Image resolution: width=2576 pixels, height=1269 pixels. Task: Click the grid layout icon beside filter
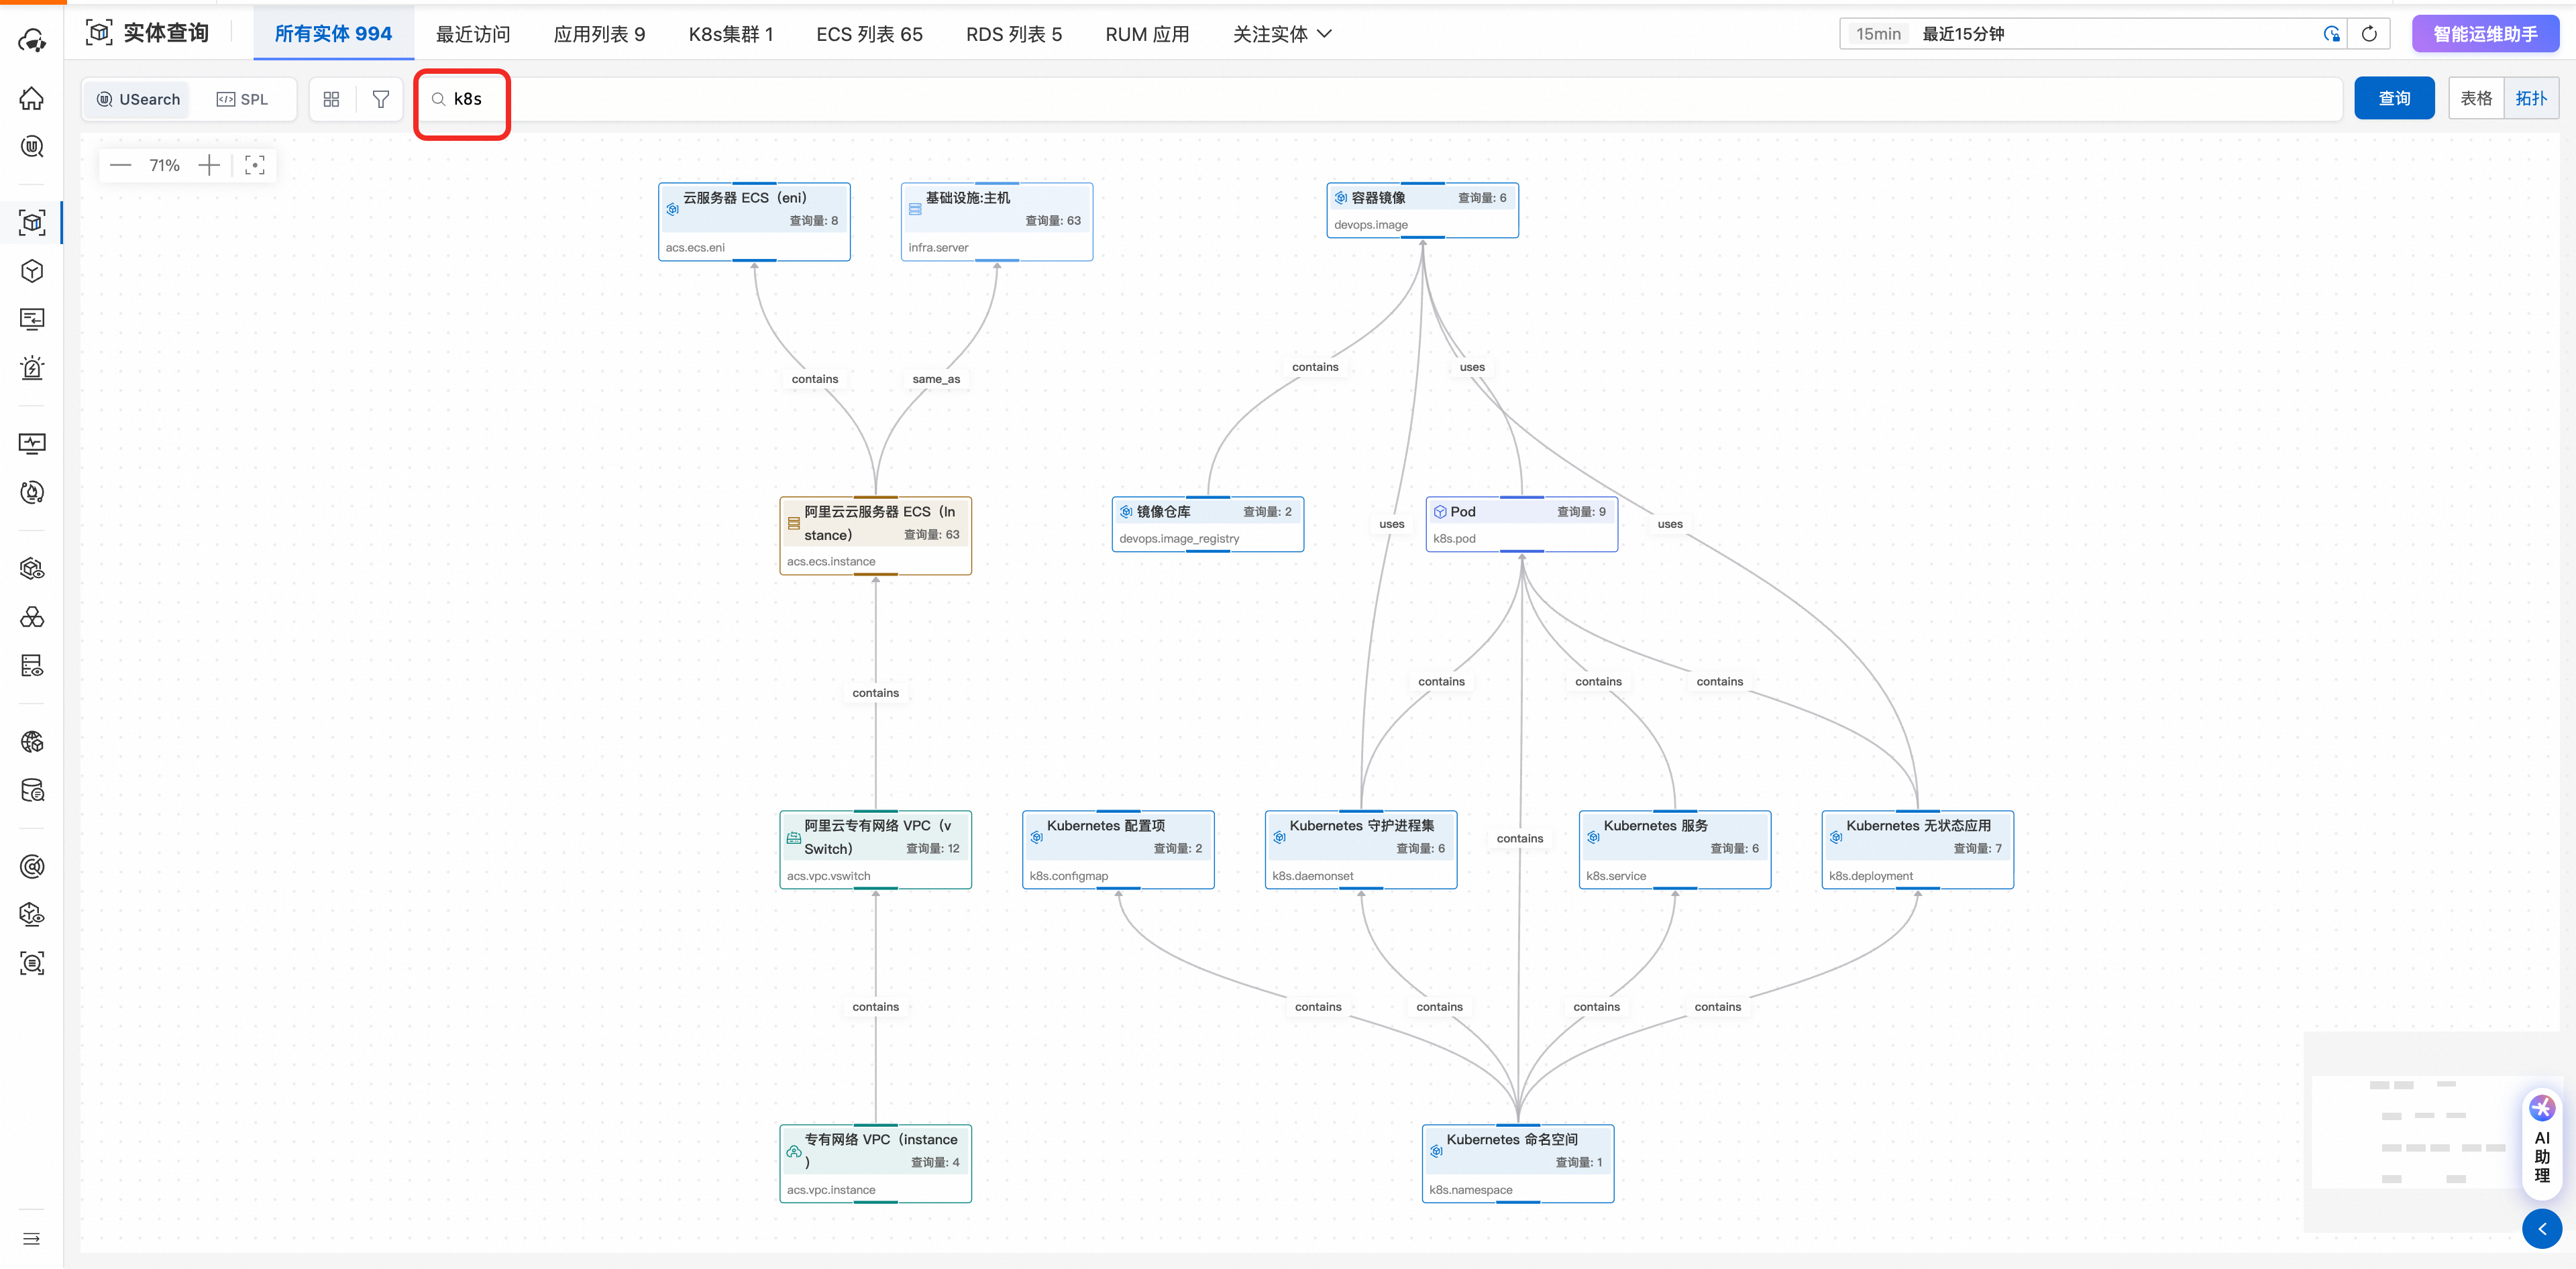coord(332,99)
